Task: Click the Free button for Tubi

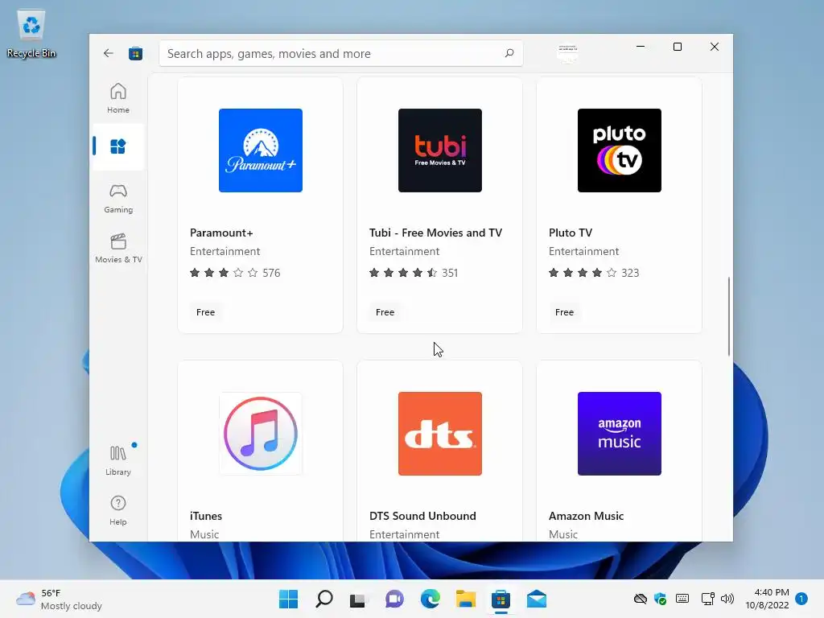Action: [385, 312]
